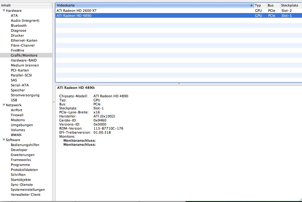This screenshot has height=202, width=302.
Task: Select the ATI Radeon HD 4890 row
Action: (179, 16)
